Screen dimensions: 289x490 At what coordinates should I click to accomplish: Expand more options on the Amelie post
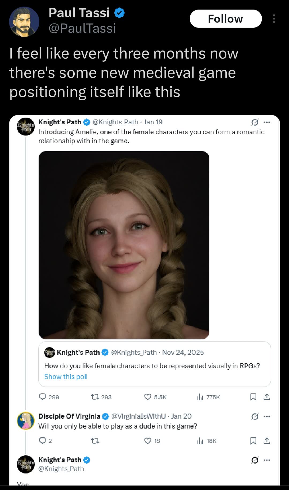pos(267,122)
